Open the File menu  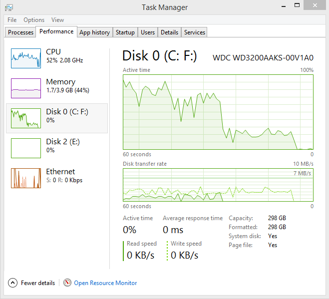[x=12, y=20]
